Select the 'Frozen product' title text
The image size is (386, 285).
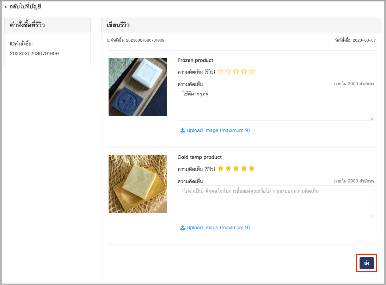tap(195, 60)
